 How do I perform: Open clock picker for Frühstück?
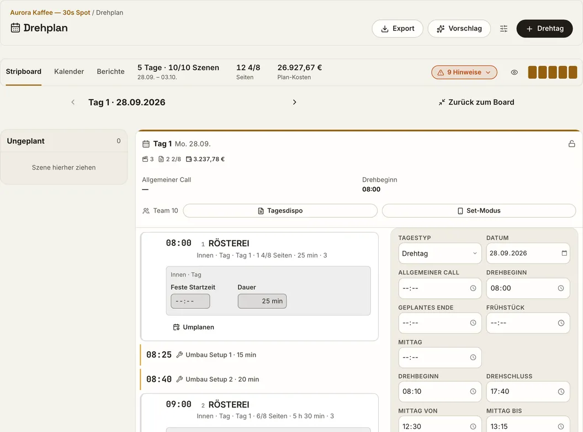(x=561, y=323)
